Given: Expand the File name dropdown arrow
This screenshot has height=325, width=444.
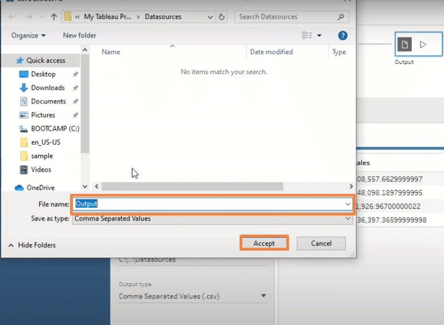Looking at the screenshot, I should (348, 204).
